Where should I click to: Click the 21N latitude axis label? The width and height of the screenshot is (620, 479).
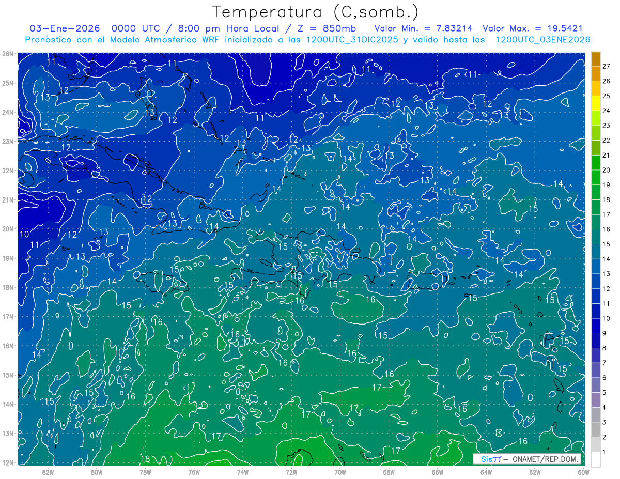[7, 199]
